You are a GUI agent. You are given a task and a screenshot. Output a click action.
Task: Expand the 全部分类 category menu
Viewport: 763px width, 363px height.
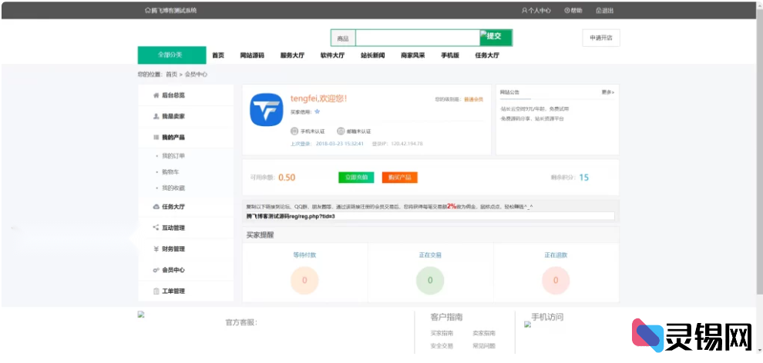tap(172, 55)
